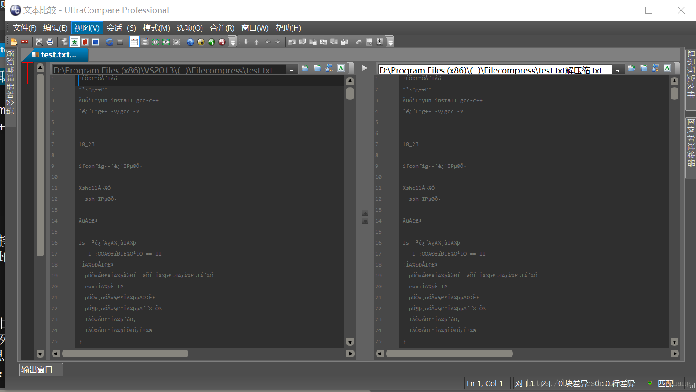
Task: Click the save file toolbar icon
Action: 380,42
